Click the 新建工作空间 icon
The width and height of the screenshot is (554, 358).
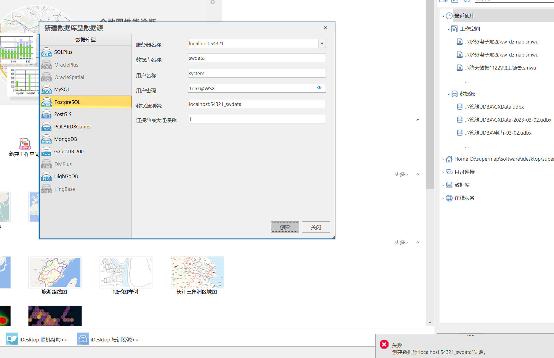coord(25,144)
